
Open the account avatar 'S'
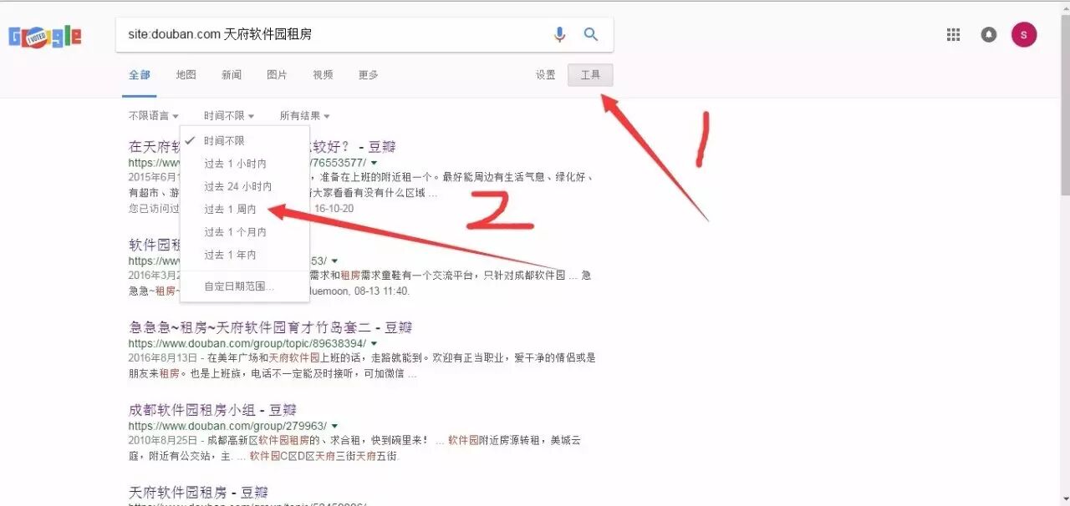click(x=1024, y=34)
